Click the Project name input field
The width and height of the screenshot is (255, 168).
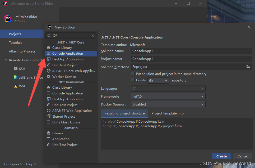pos(191,59)
